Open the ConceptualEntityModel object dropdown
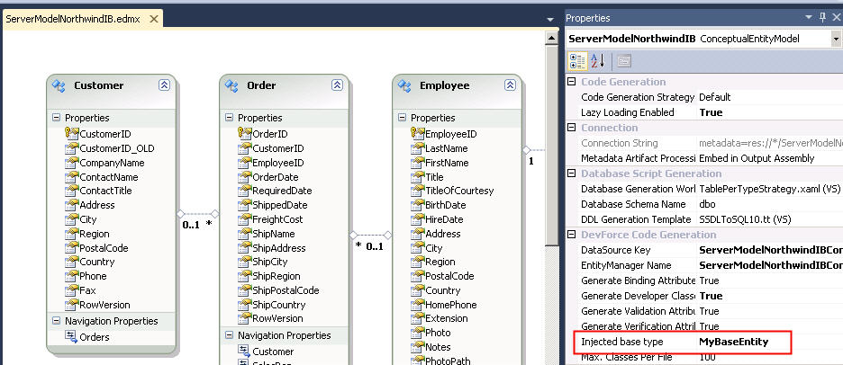Viewport: 843px width, 365px height. pyautogui.click(x=836, y=40)
